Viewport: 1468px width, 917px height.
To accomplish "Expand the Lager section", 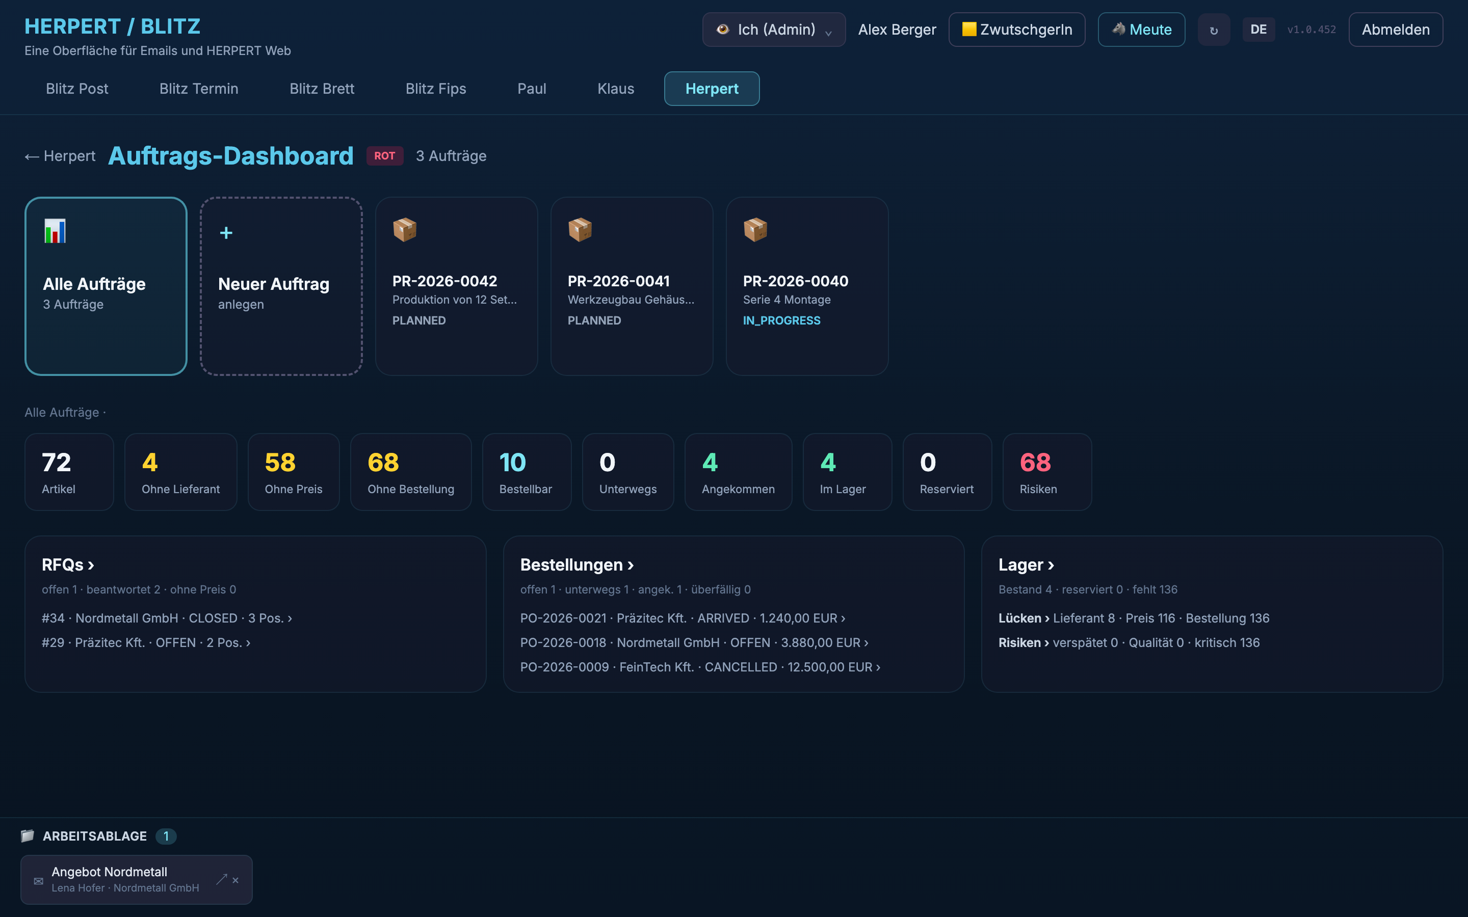I will tap(1027, 564).
